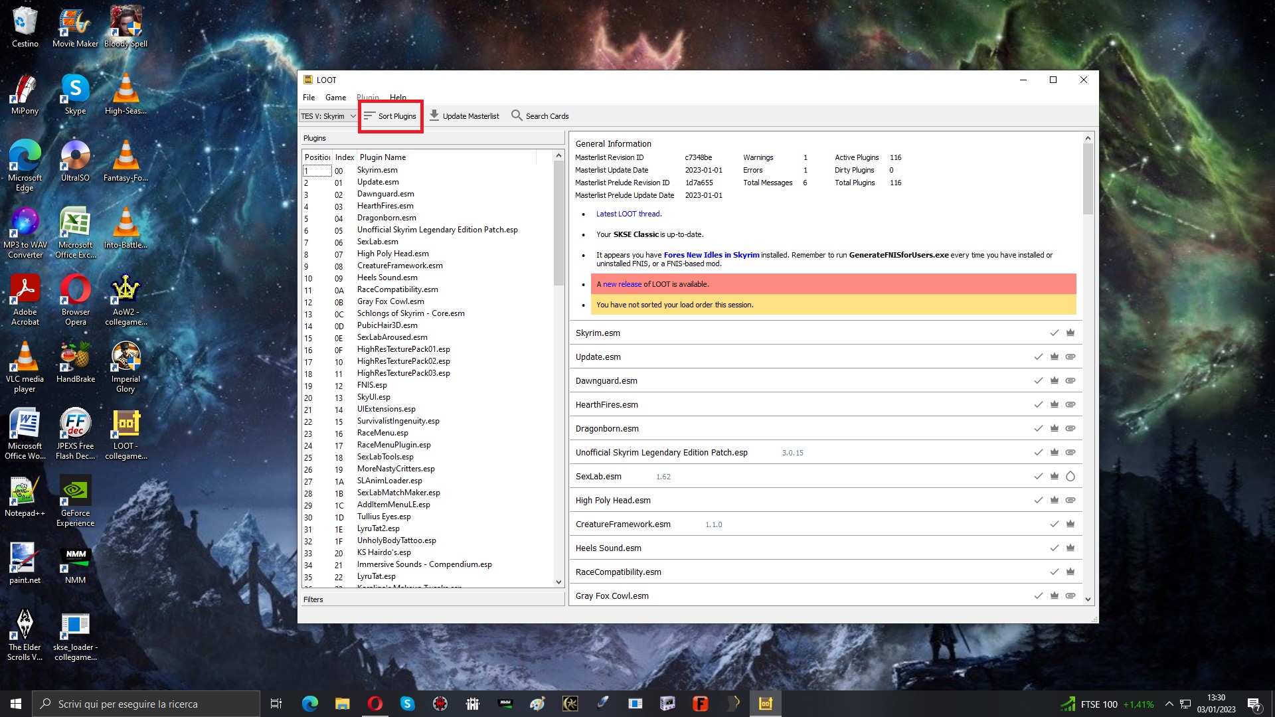1275x717 pixels.
Task: Open the UltraISO desktop icon
Action: [x=75, y=161]
